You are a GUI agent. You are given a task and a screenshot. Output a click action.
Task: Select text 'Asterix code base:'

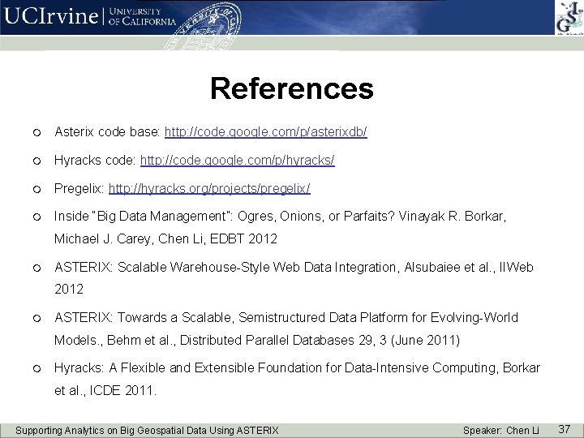[x=107, y=132]
